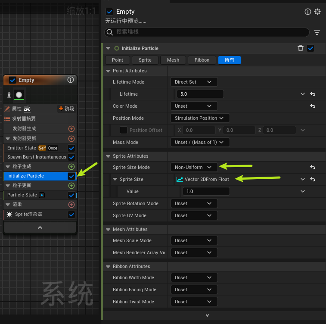The image size is (326, 324).
Task: Toggle Particle State module checkbox
Action: coord(71,195)
